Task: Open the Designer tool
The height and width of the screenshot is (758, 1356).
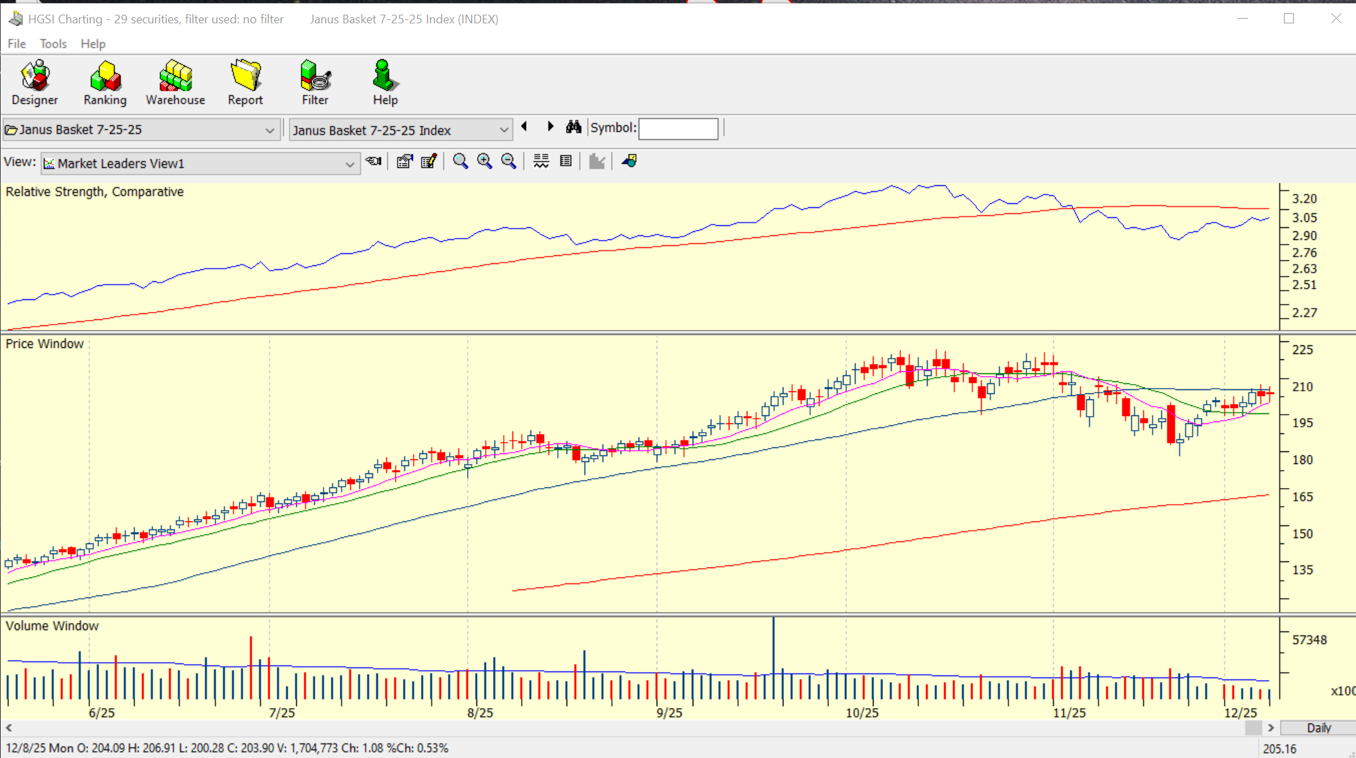Action: click(x=35, y=83)
